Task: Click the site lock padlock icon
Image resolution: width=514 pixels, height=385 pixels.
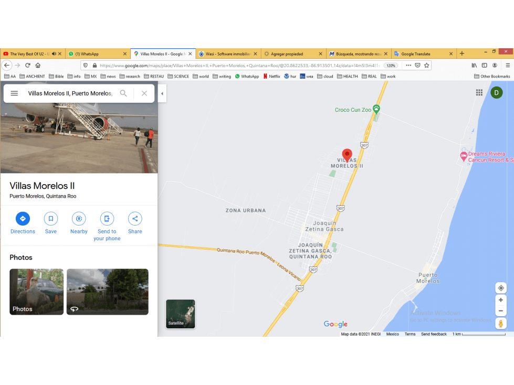Action: click(x=95, y=66)
